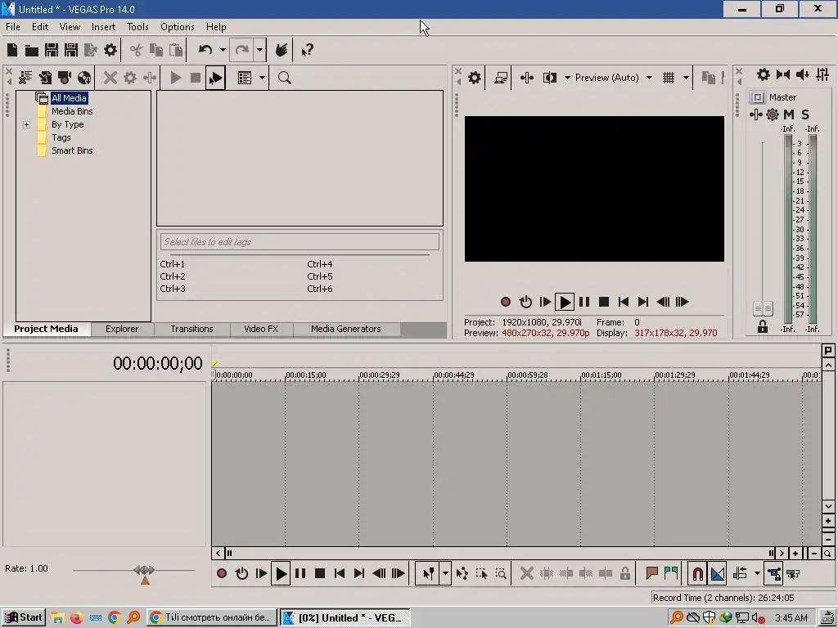Viewport: 838px width, 628px height.
Task: Click the timeline zoom in time plus button
Action: 795,554
